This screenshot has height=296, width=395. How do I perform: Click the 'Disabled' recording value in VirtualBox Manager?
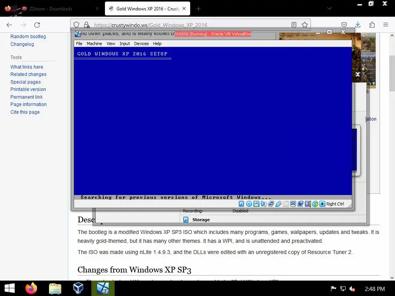(x=240, y=211)
